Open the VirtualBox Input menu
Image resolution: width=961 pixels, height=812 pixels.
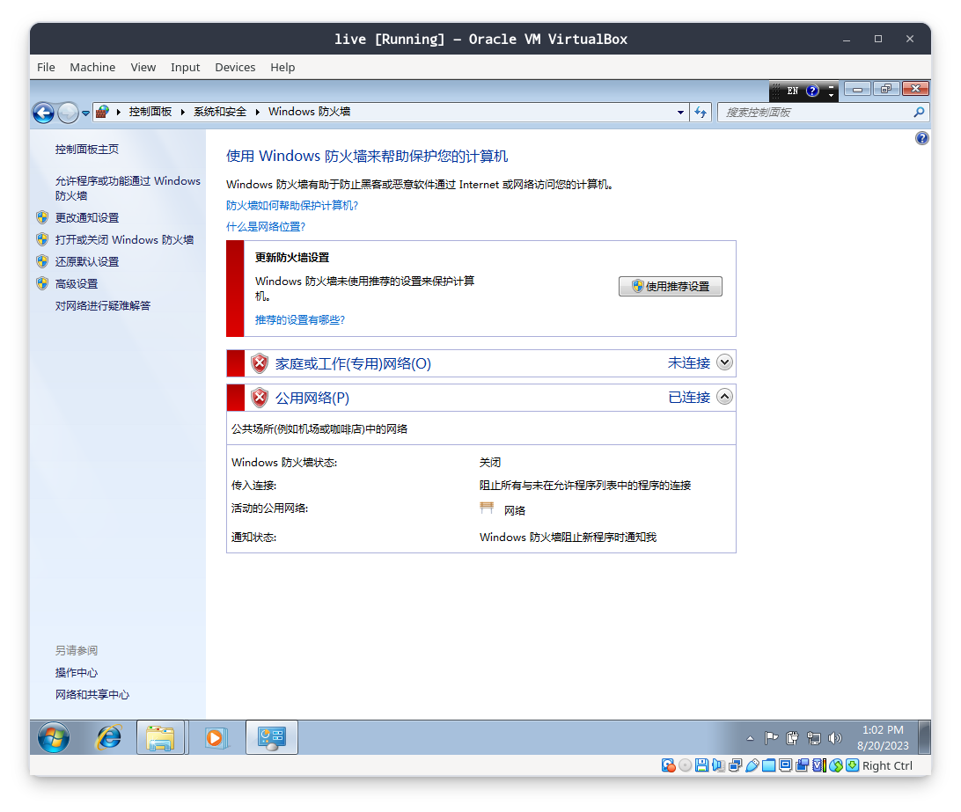coord(185,68)
